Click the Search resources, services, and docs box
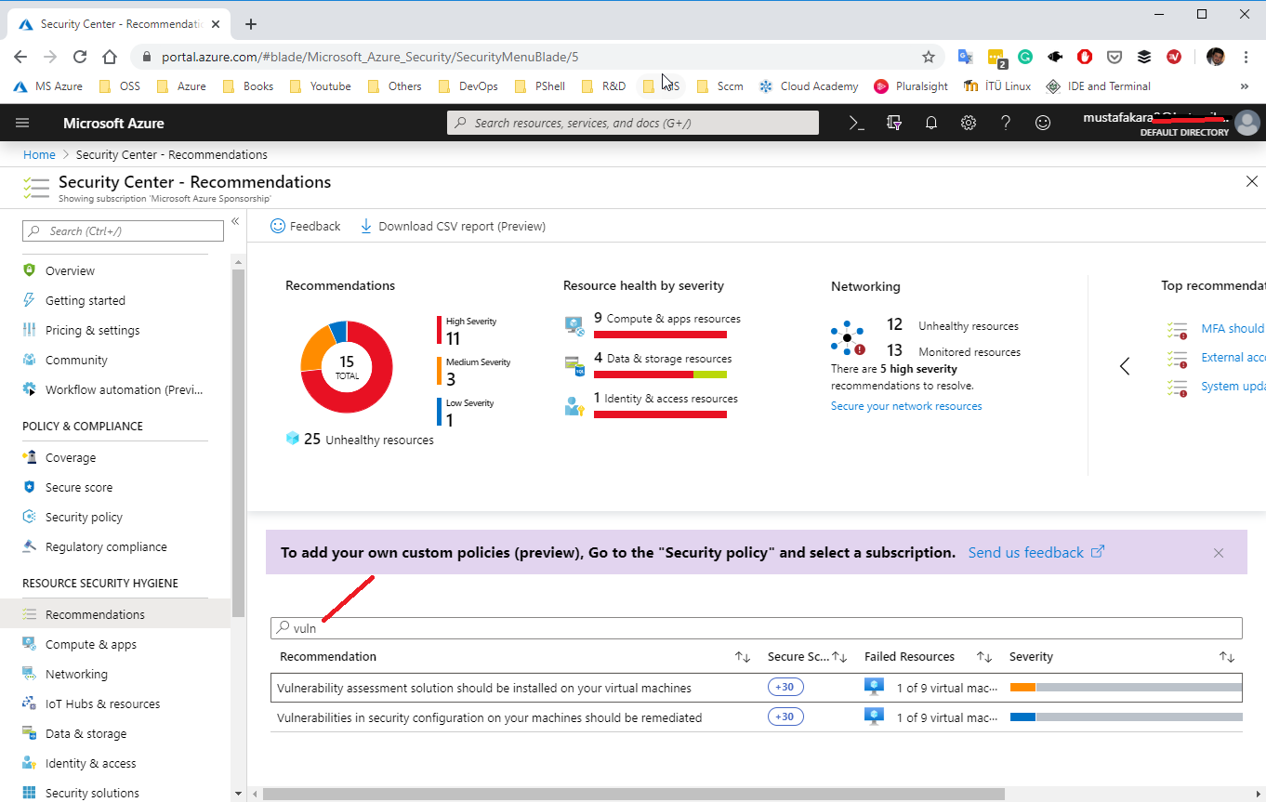 [633, 123]
